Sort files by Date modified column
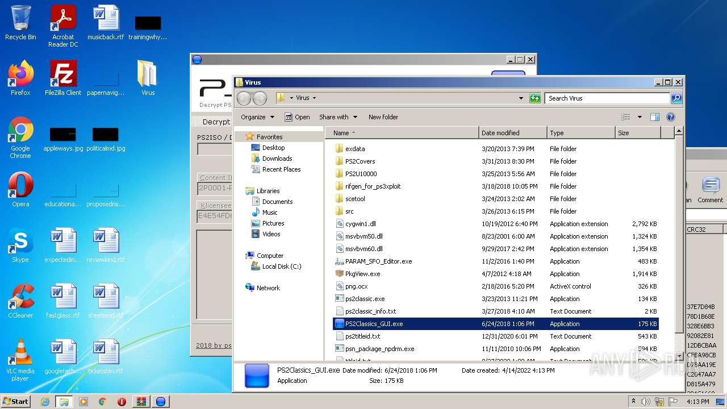 pyautogui.click(x=513, y=133)
